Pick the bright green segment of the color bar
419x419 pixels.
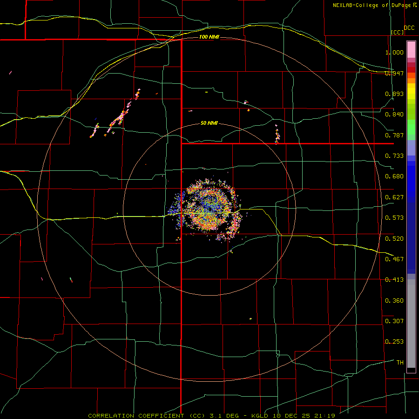411,127
